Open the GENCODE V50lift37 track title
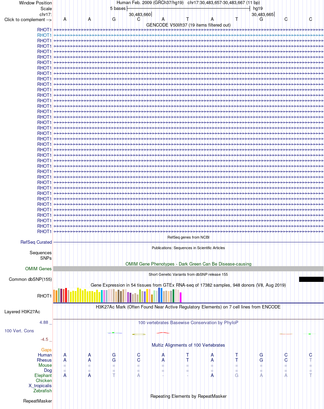 tap(188, 25)
